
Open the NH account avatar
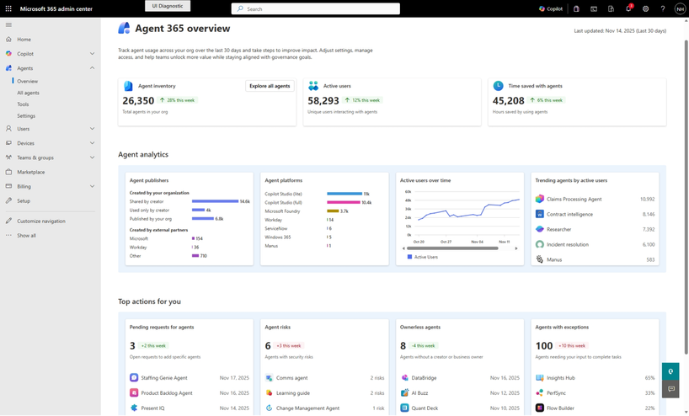click(x=681, y=8)
